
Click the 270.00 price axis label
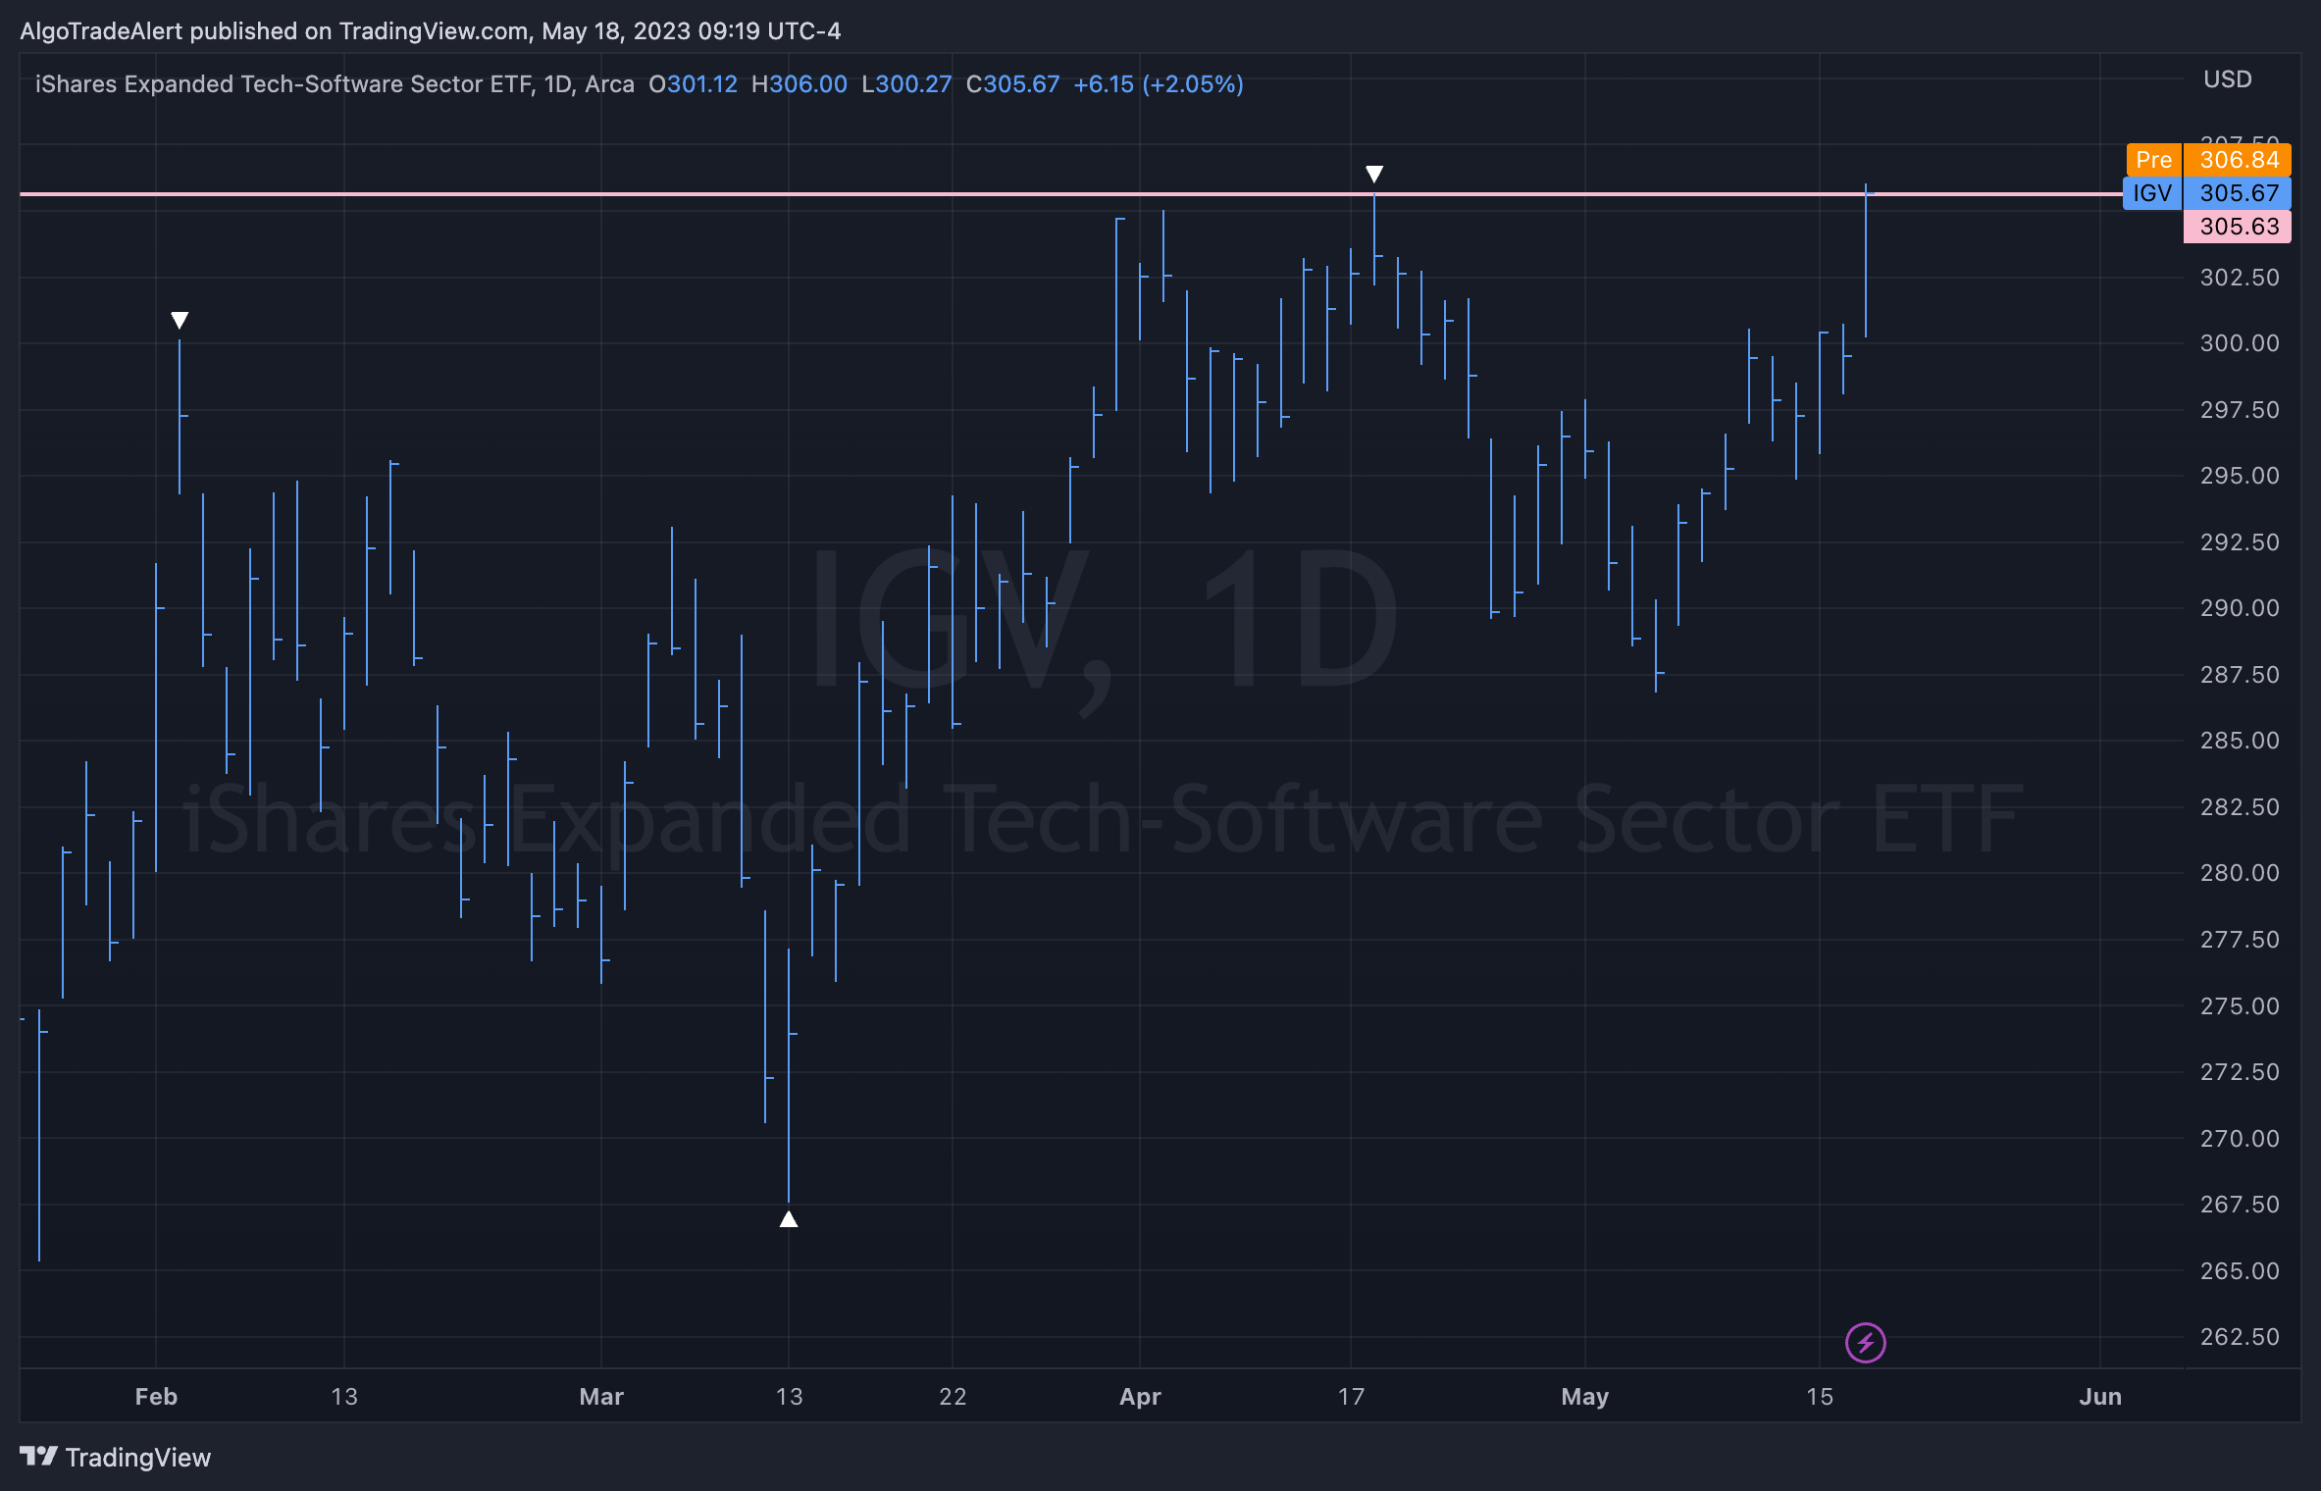(2240, 1138)
